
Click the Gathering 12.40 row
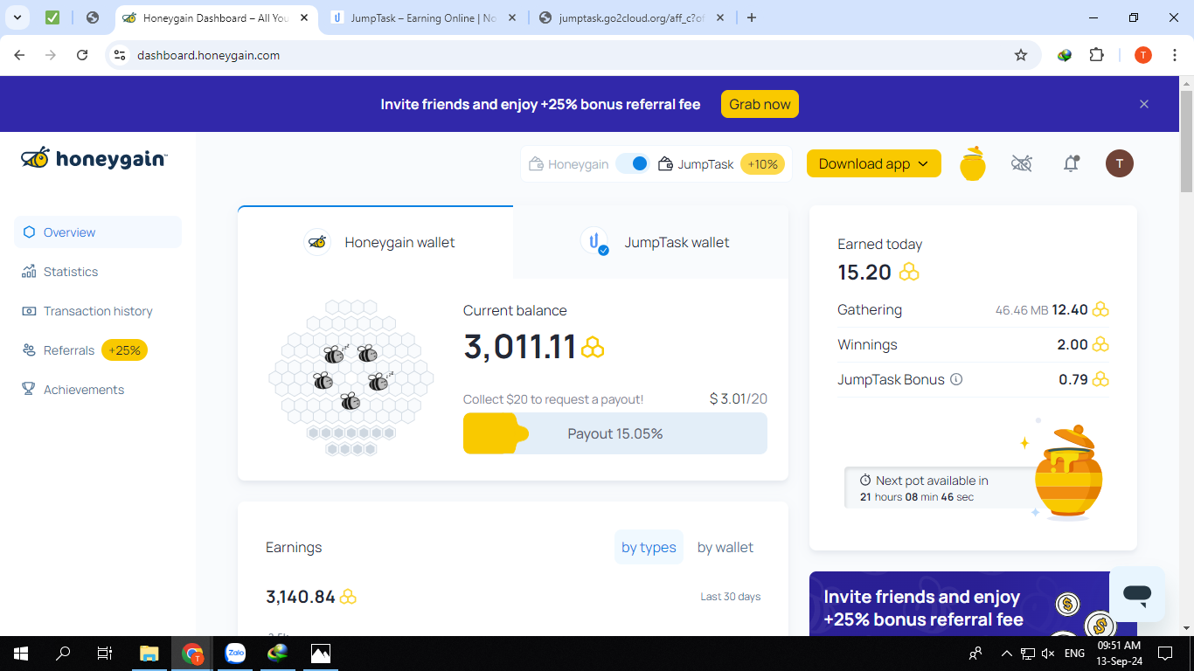973,309
